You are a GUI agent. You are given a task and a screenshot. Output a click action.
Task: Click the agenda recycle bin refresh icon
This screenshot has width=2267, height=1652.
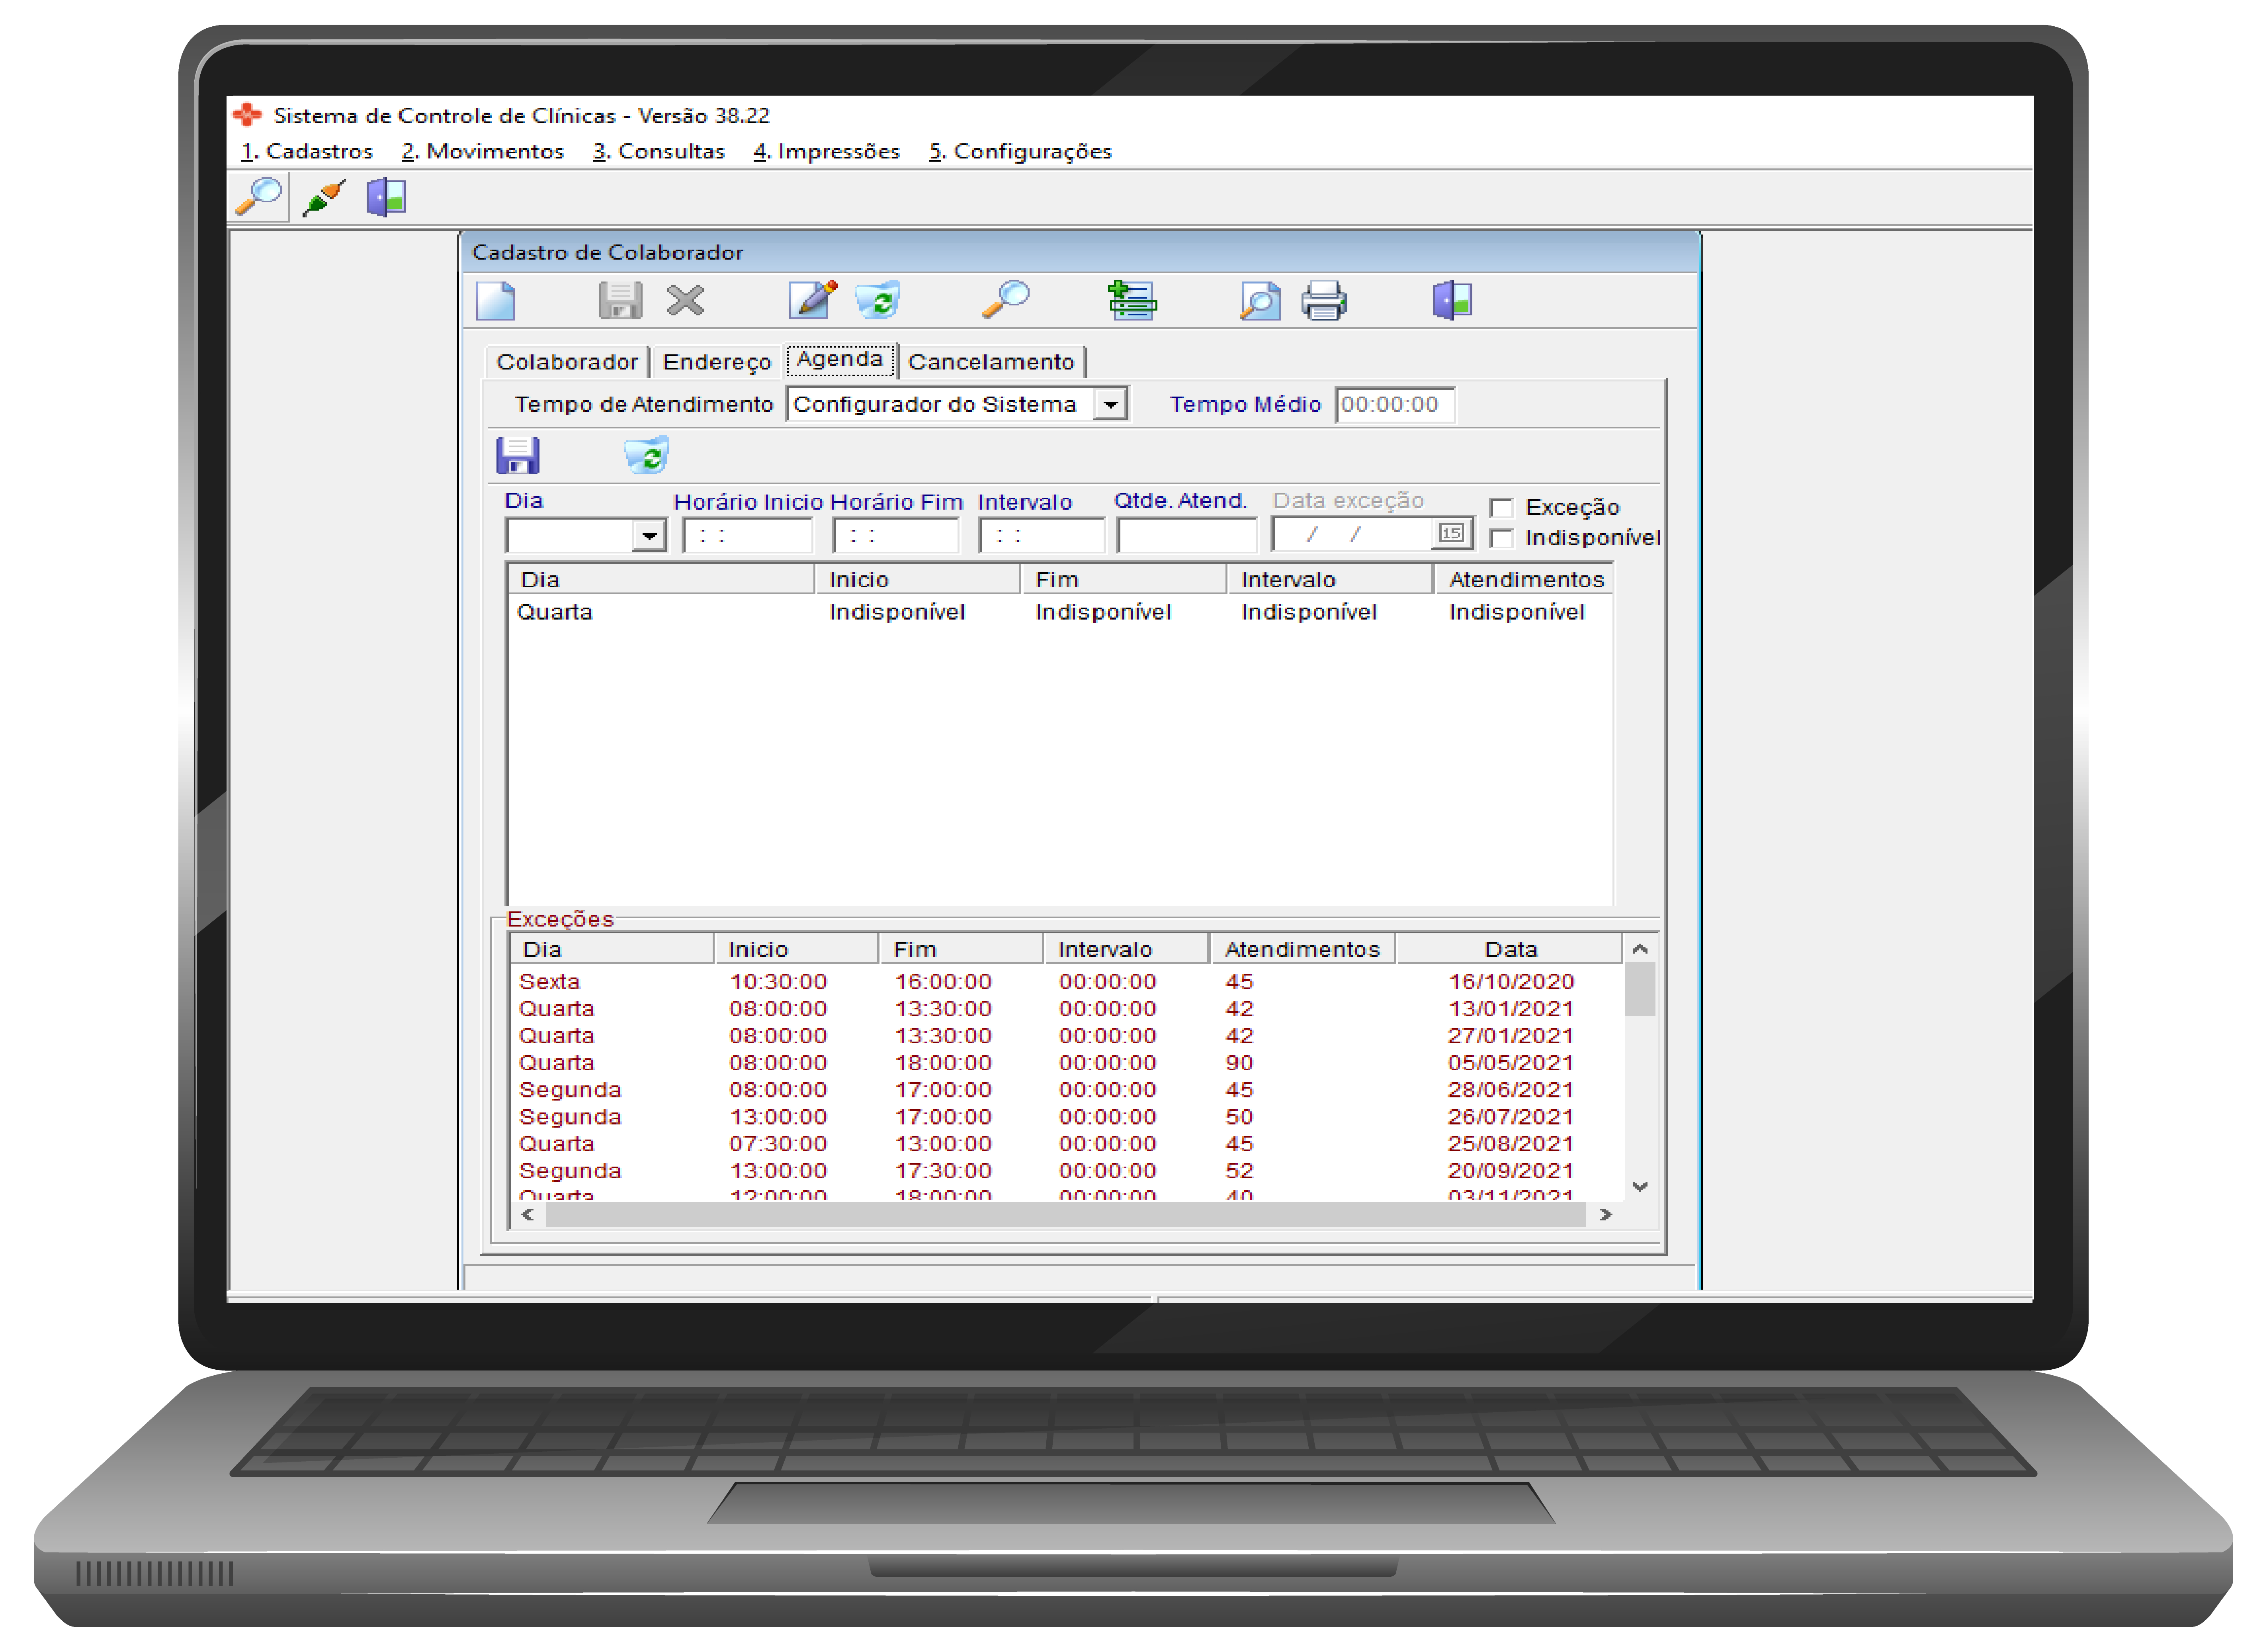(647, 456)
